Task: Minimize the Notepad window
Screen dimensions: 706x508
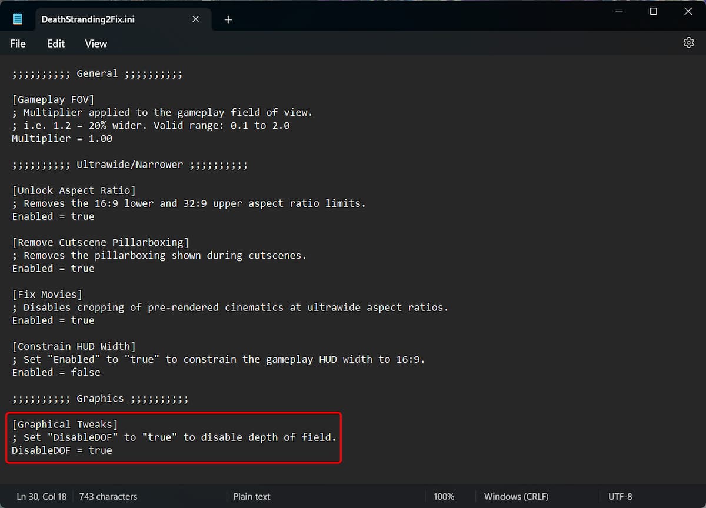Action: click(x=618, y=12)
